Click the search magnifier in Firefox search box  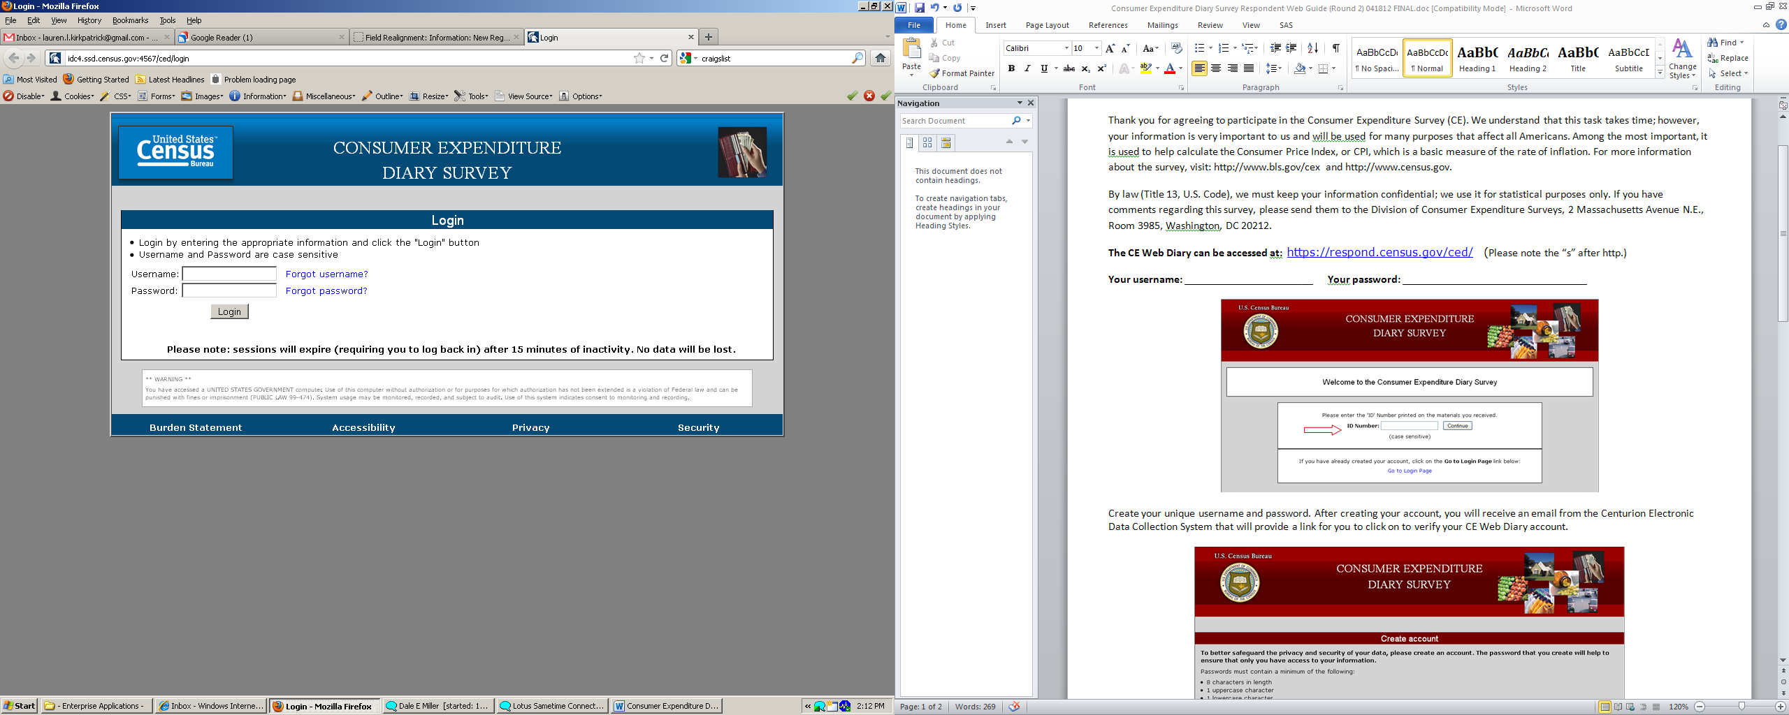pyautogui.click(x=857, y=58)
